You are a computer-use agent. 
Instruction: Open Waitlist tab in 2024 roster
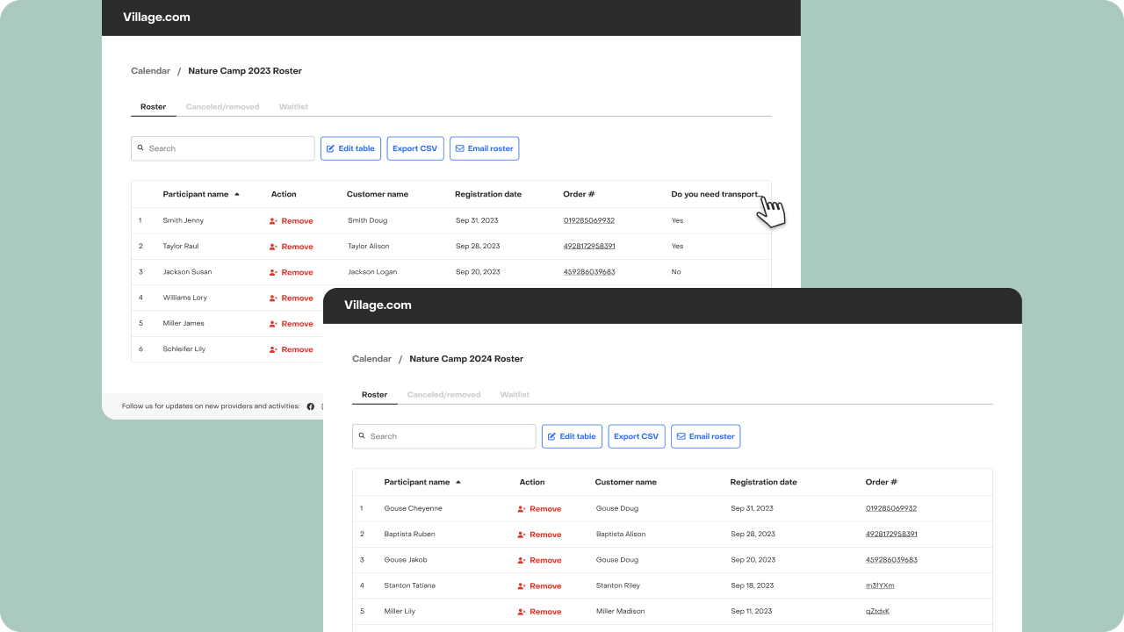pos(515,395)
